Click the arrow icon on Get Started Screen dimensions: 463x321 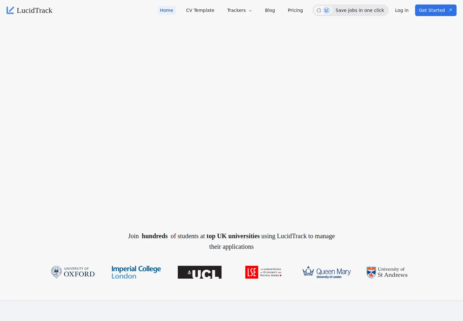coord(450,10)
